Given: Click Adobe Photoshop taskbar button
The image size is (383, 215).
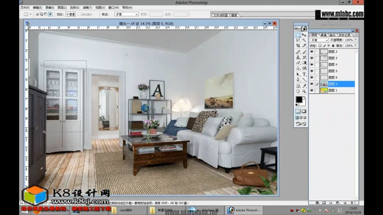Looking at the screenshot, I should point(243,210).
